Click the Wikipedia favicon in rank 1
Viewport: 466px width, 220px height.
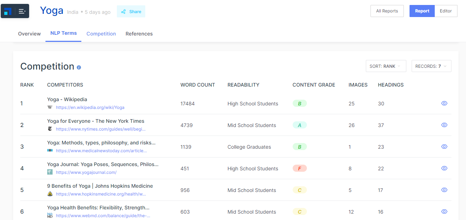pyautogui.click(x=50, y=107)
